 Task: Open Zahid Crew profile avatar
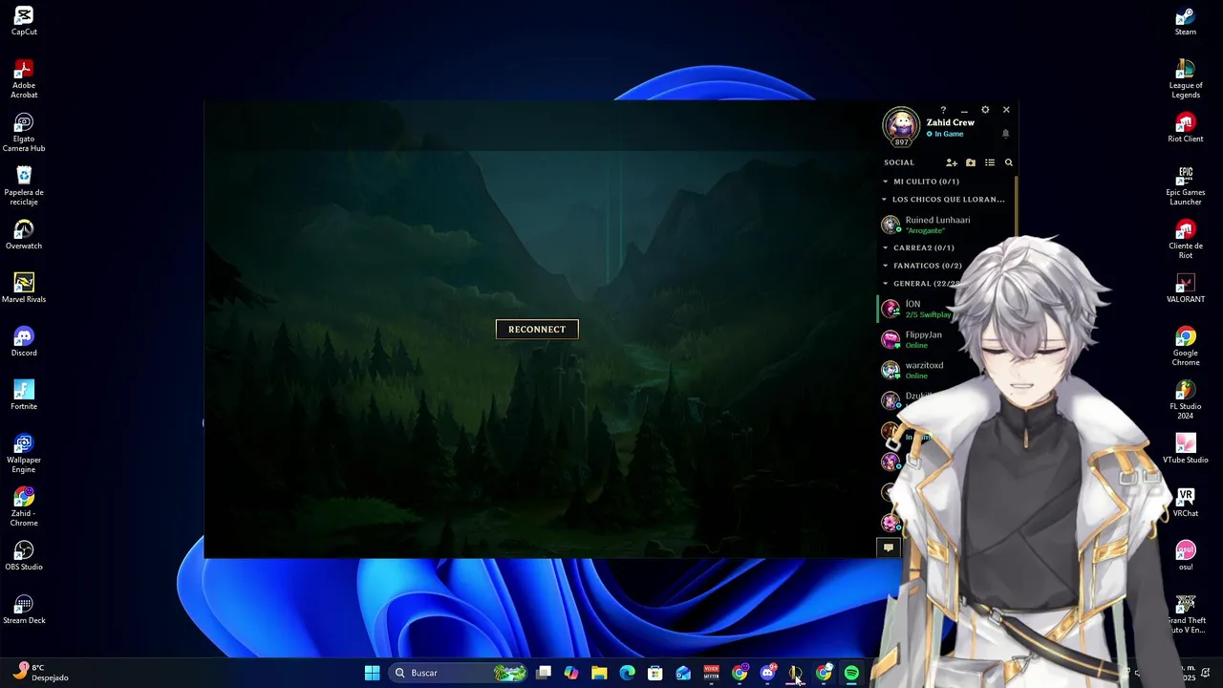[901, 125]
